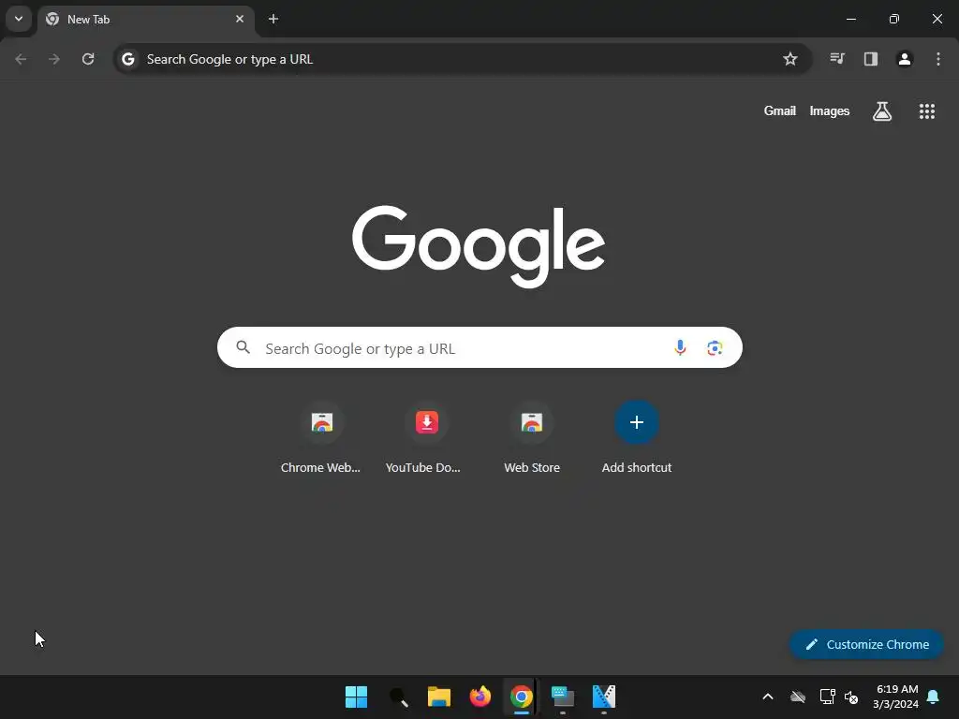This screenshot has width=959, height=719.
Task: Open the clock showing 6:19 AM
Action: (896, 697)
